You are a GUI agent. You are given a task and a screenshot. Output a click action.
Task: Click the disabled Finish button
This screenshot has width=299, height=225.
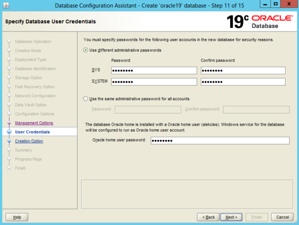point(257,217)
